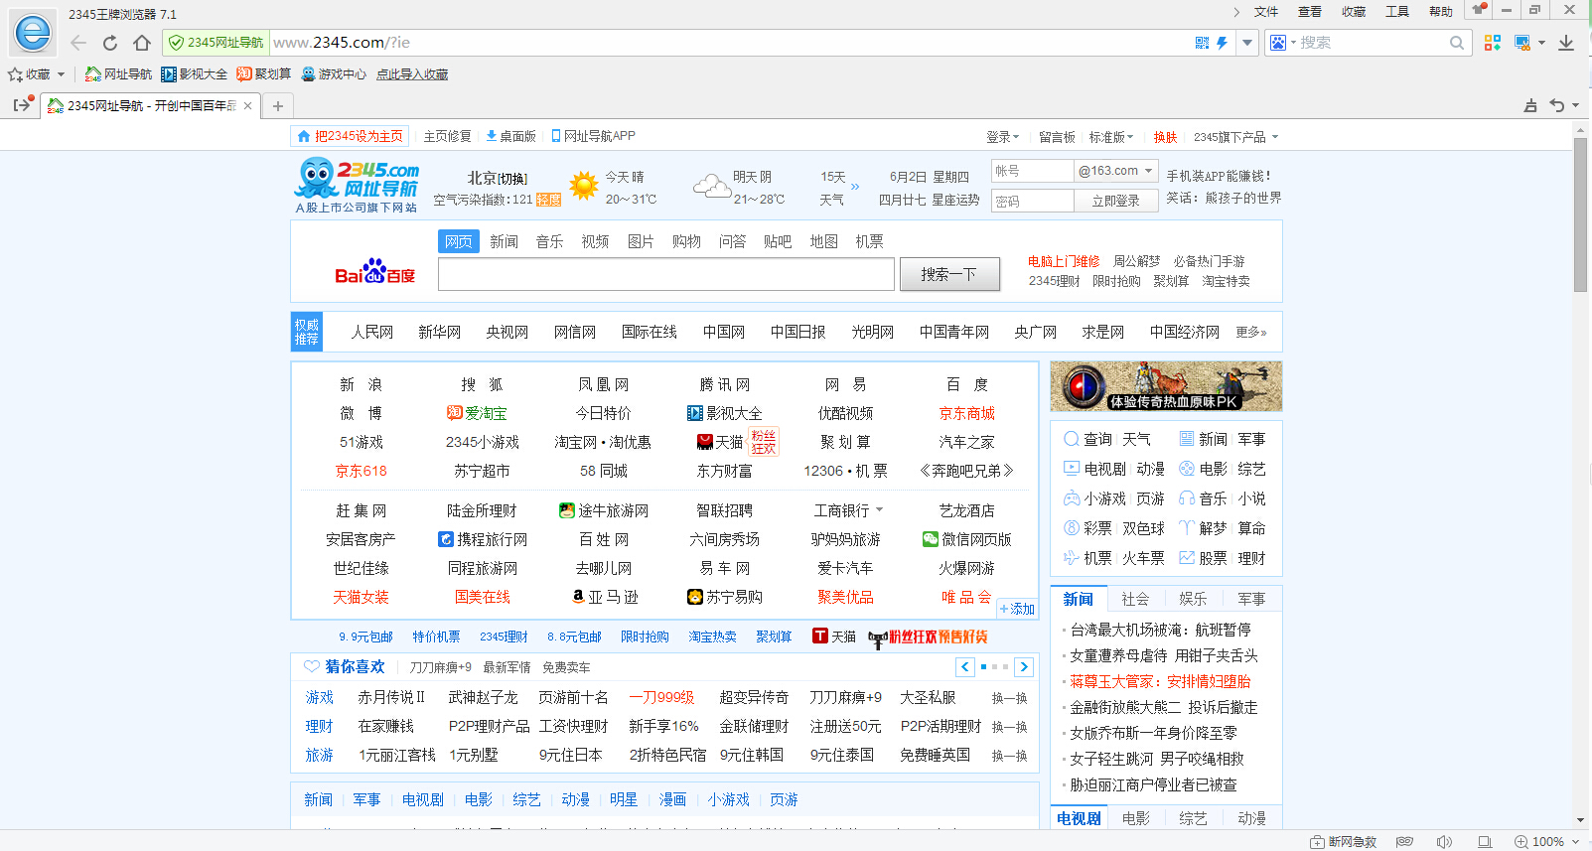Open 查看 menu
The width and height of the screenshot is (1592, 851).
pos(1310,12)
